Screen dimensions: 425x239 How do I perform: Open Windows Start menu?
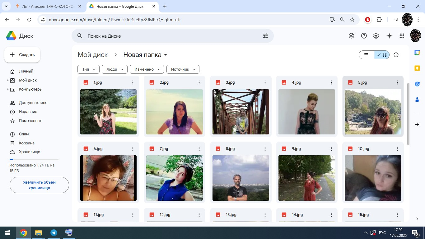click(7, 233)
